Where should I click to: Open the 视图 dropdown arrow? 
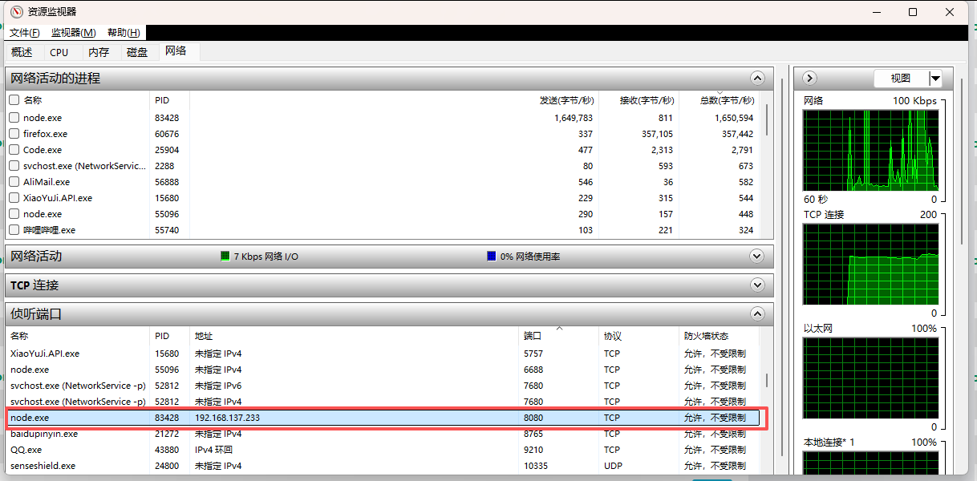(x=935, y=78)
